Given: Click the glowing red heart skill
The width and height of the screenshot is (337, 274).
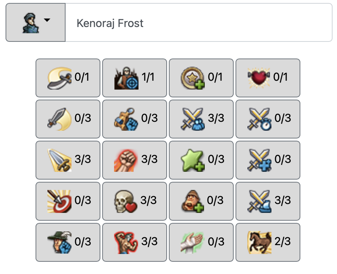Looking at the screenshot, I should pos(268,78).
